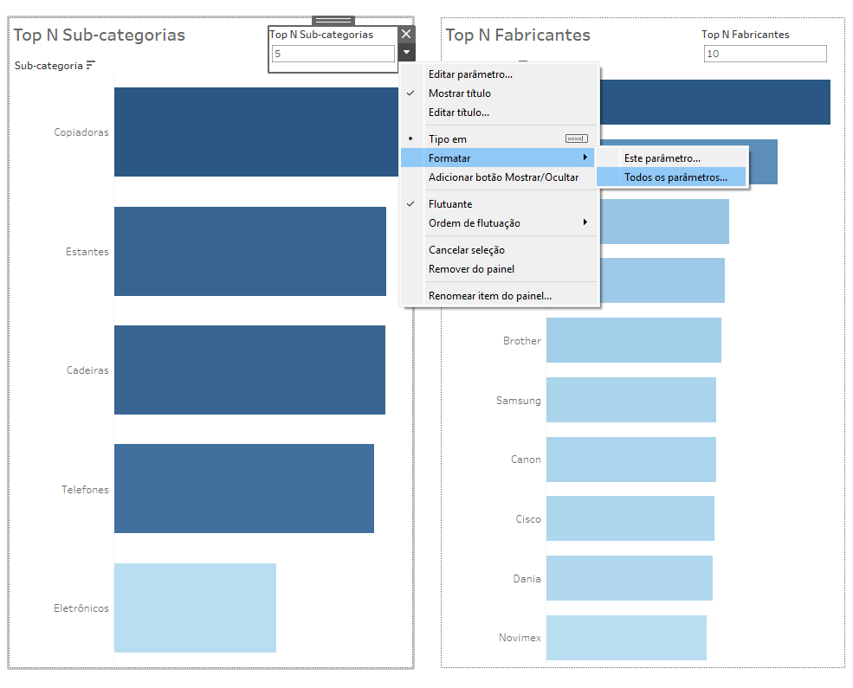Image resolution: width=853 pixels, height=688 pixels.
Task: Select Remover do painel
Action: 471,269
